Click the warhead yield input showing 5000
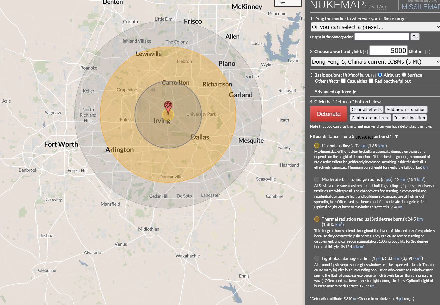The image size is (440, 305). point(388,51)
